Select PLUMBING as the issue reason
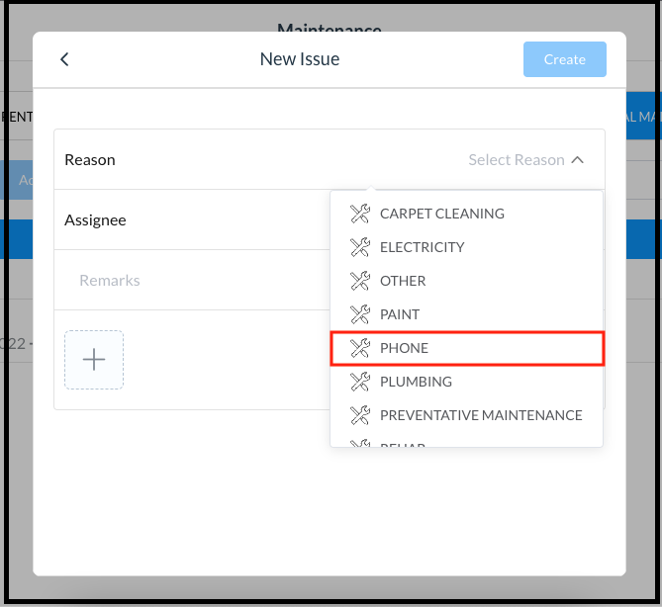The height and width of the screenshot is (607, 662). (x=416, y=382)
